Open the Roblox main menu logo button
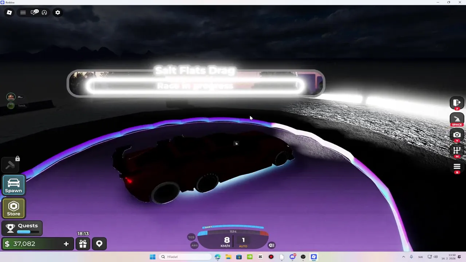 coord(9,12)
